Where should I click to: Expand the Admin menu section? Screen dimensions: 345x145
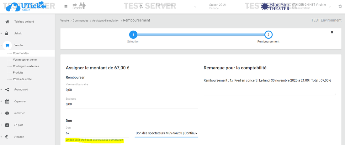click(x=18, y=33)
